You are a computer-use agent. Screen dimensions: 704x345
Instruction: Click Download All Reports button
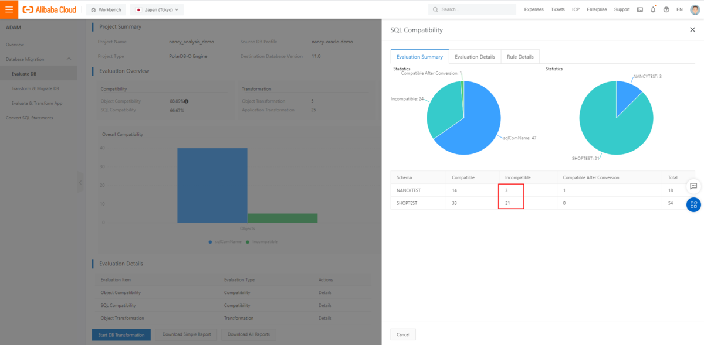(x=249, y=334)
